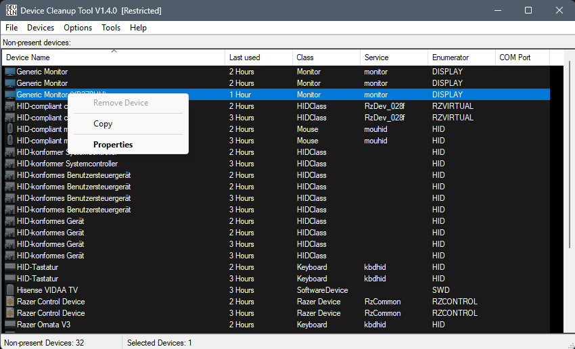This screenshot has width=575, height=349.
Task: Click the HID icon of the 3 Hours RZVIRTUAL row
Action: coord(10,118)
